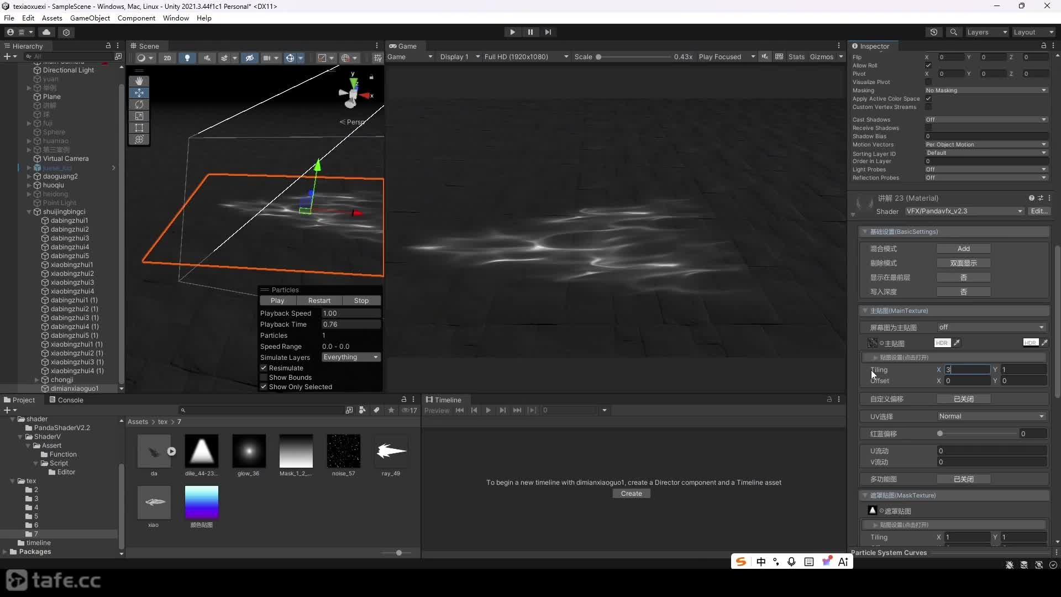Click the shader Edit... button

[1039, 211]
